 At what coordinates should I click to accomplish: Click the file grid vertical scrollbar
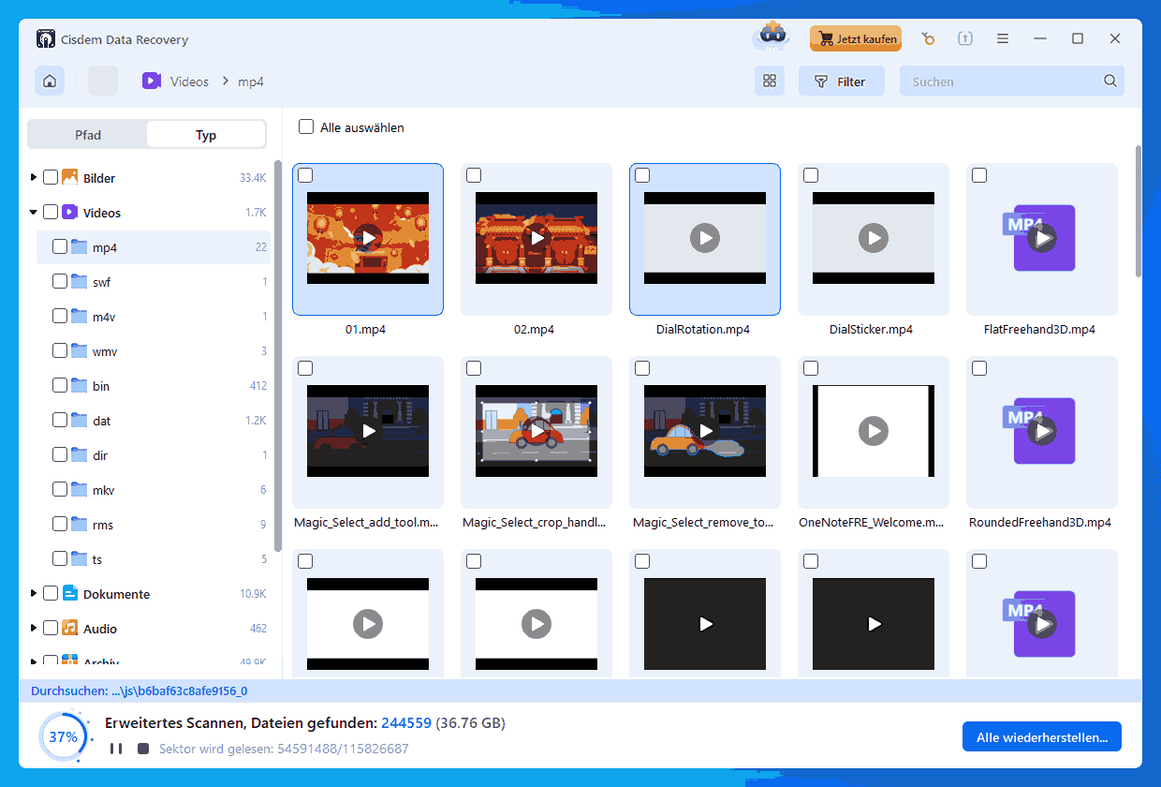pos(1138,211)
